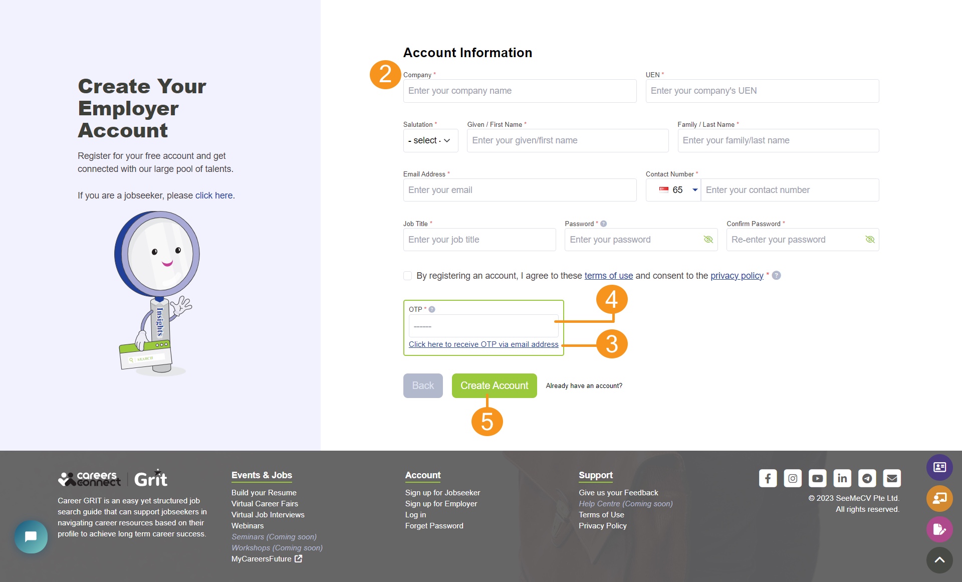Click the LinkedIn social media icon
Viewport: 962px width, 582px height.
842,478
